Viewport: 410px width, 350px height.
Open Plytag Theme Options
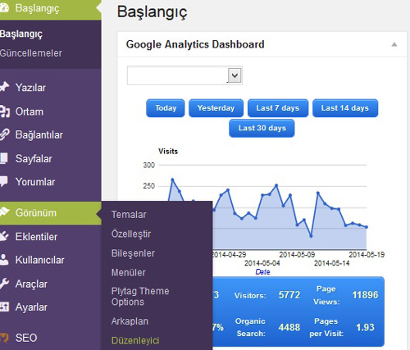coord(140,297)
